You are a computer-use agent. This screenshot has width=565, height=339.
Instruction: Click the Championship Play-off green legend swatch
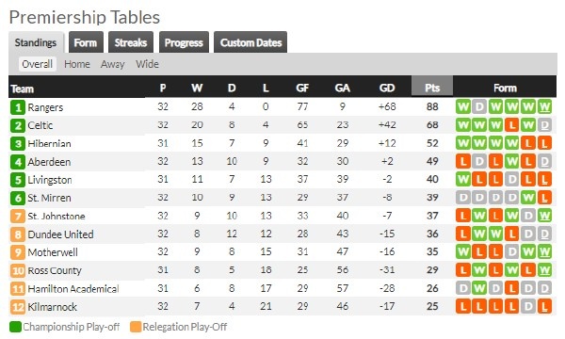tap(15, 327)
